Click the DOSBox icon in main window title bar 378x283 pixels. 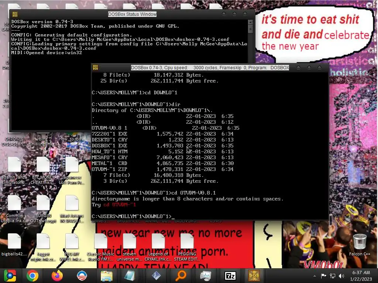(96, 68)
